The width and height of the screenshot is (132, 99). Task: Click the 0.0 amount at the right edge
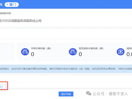pyautogui.click(x=129, y=54)
